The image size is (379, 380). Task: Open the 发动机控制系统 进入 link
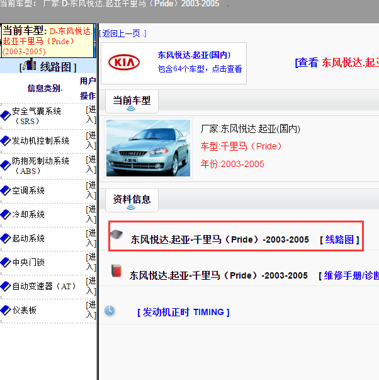point(91,141)
